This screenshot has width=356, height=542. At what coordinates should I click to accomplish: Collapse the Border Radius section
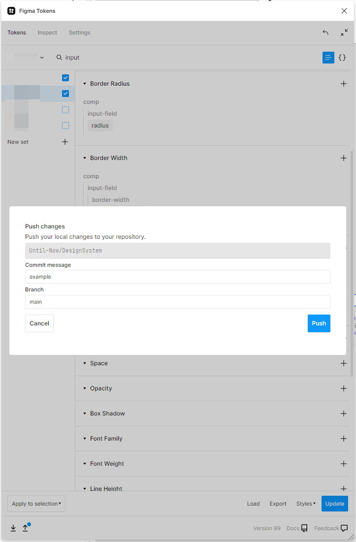coord(84,84)
